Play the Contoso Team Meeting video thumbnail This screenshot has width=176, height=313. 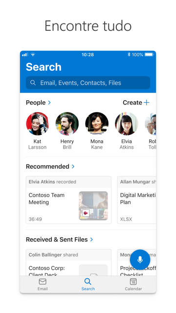point(93,205)
